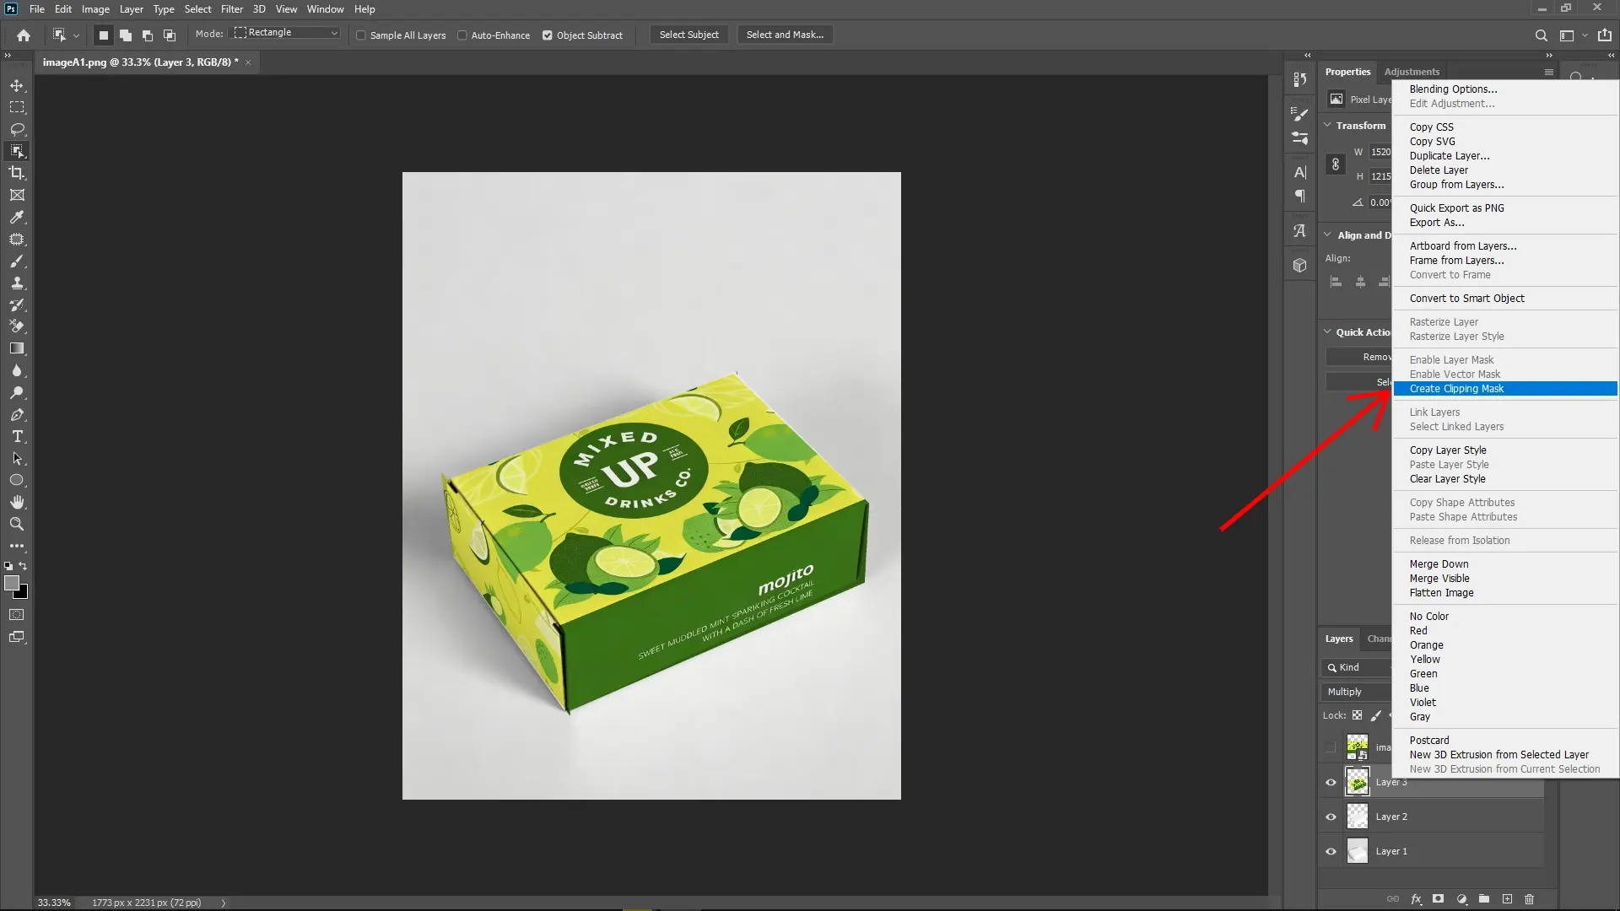Select the Type tool
Screen dimensions: 1620x911
[x=17, y=436]
